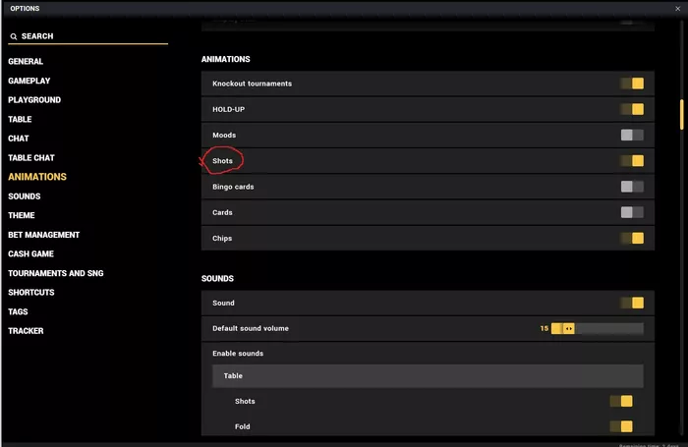This screenshot has height=447, width=688.
Task: Switch off the main Sound toggle
Action: point(632,303)
